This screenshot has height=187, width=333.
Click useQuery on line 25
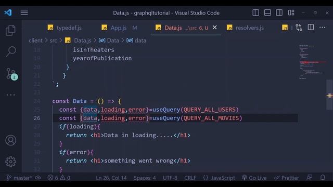coord(166,110)
